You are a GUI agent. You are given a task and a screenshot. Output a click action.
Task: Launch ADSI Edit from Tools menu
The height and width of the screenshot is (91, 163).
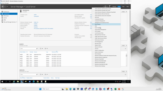pos(106,17)
